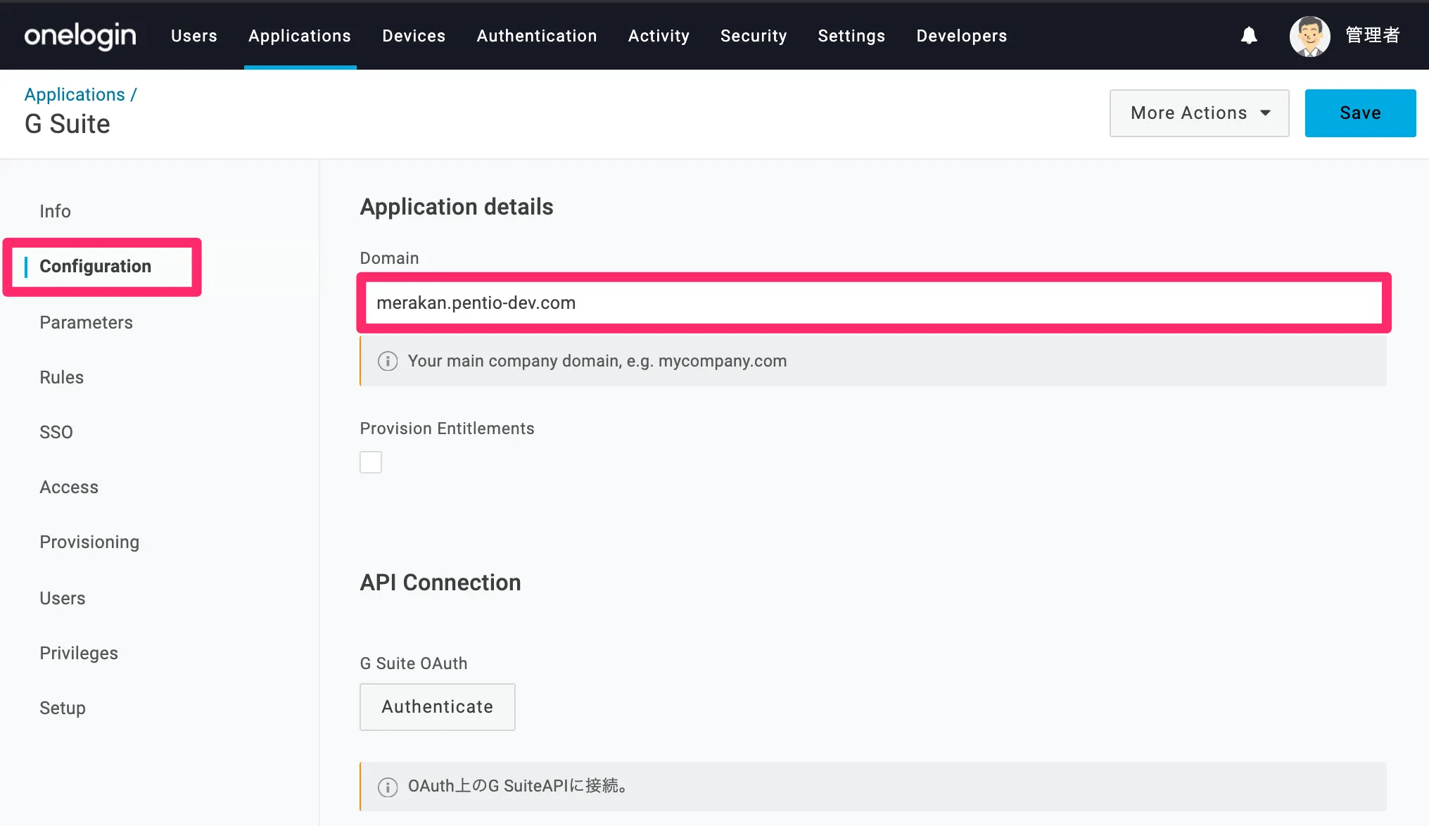
Task: Expand the More Actions dropdown
Action: point(1199,113)
